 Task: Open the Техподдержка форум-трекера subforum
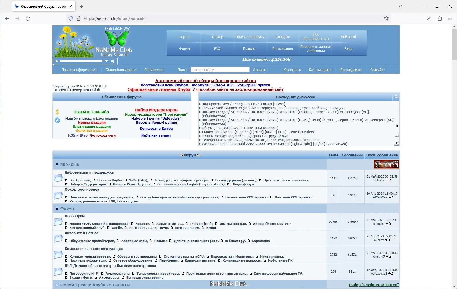181,180
